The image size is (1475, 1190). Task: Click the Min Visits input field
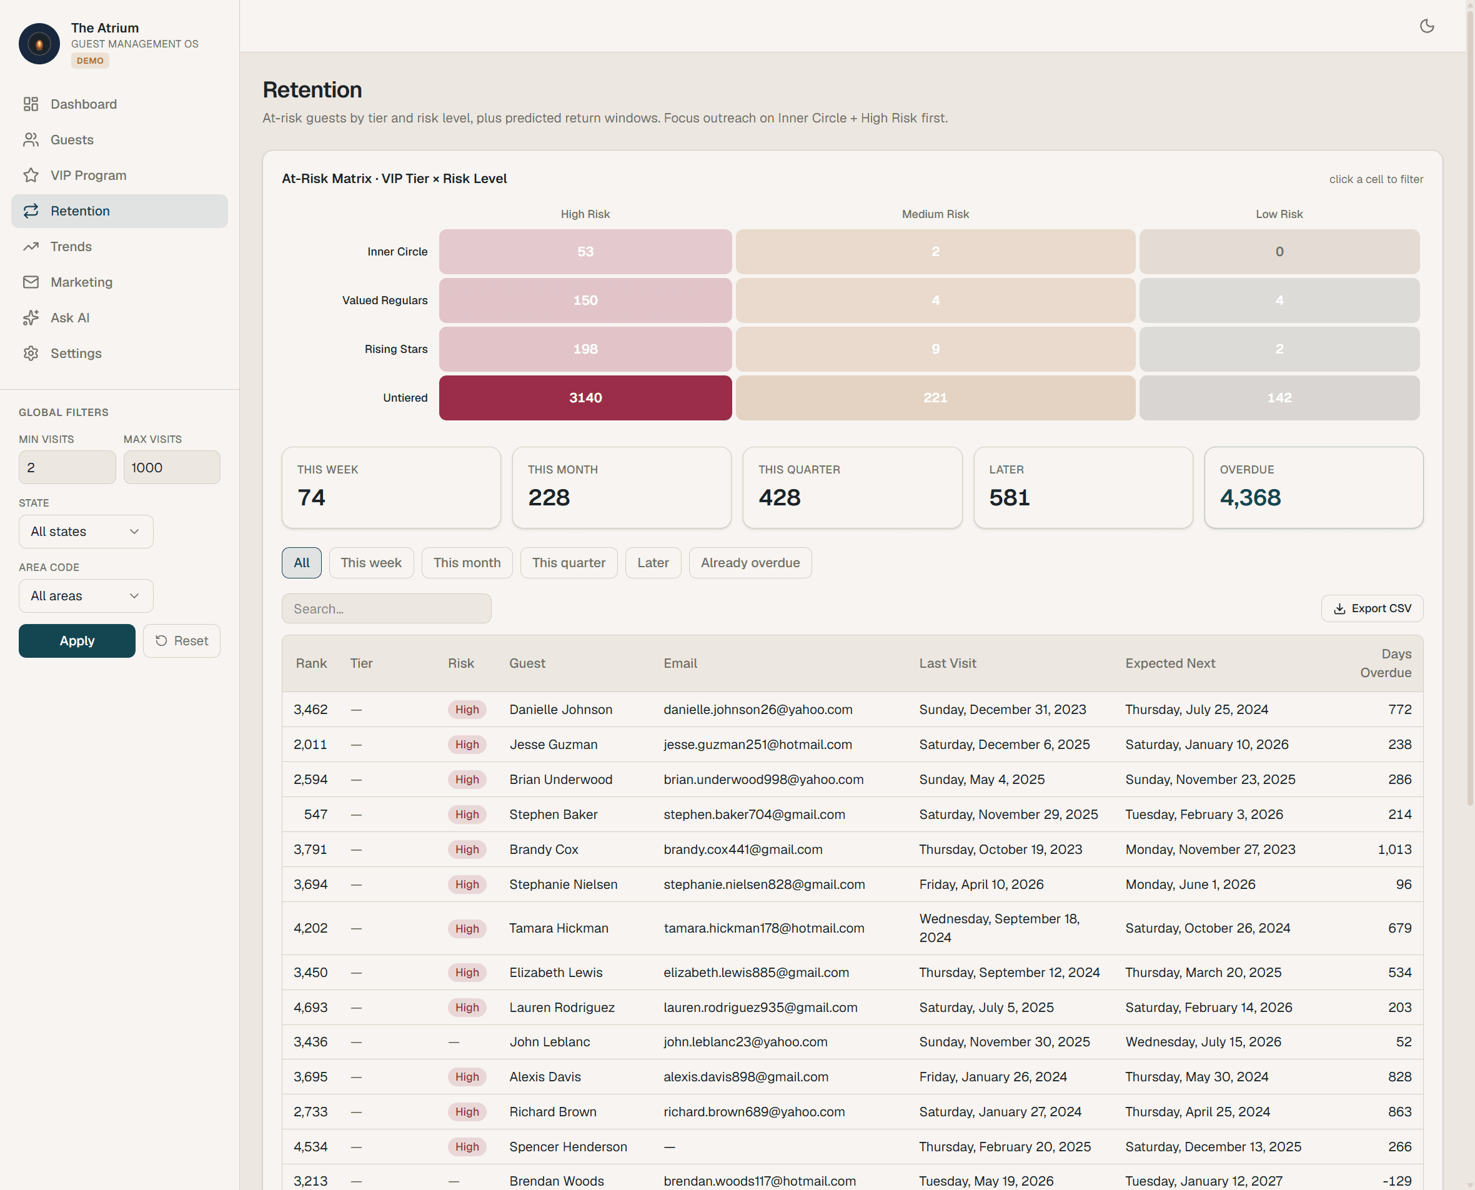pos(67,467)
